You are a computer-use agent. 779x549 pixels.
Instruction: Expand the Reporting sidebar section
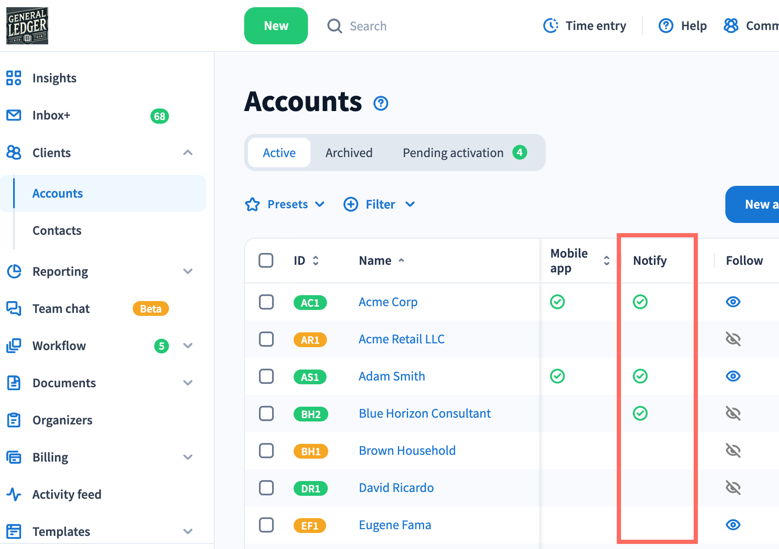(188, 272)
